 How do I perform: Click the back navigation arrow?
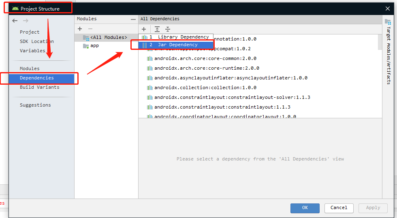click(x=15, y=21)
